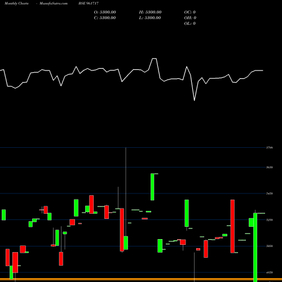Screen dimensions: 282x282
Task: Click the 5259 price axis label
Action: tap(270, 219)
